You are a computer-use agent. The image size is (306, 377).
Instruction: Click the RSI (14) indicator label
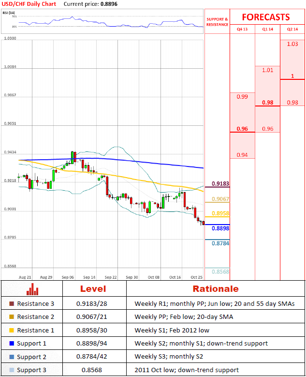coord(9,13)
